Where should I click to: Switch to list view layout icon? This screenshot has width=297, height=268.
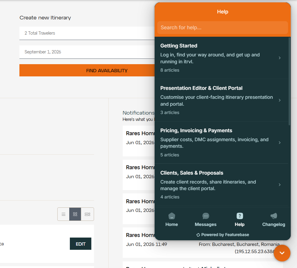pos(64,214)
